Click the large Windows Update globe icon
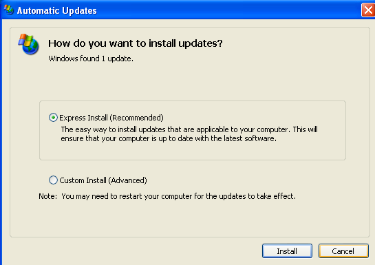The height and width of the screenshot is (265, 375). [28, 44]
